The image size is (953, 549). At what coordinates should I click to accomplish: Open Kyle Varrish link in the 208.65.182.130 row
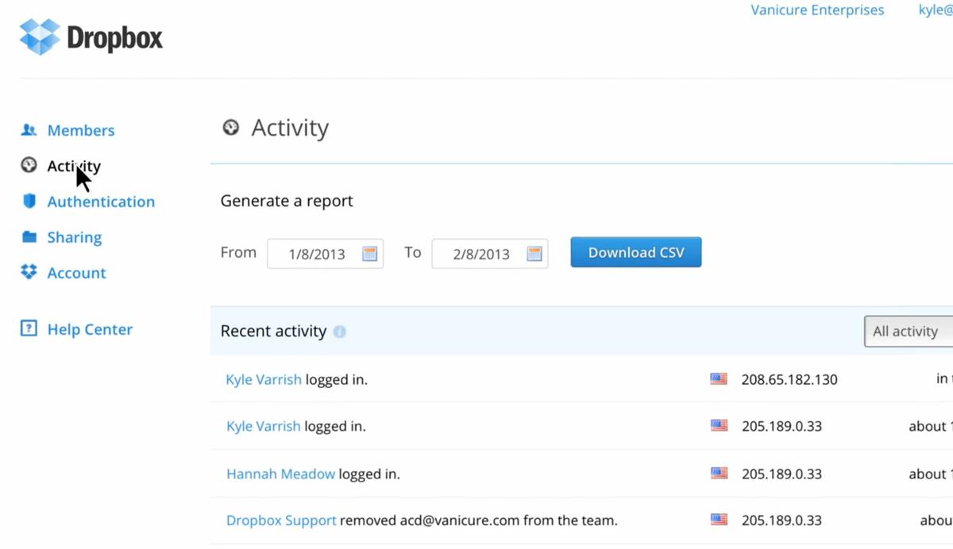(264, 379)
